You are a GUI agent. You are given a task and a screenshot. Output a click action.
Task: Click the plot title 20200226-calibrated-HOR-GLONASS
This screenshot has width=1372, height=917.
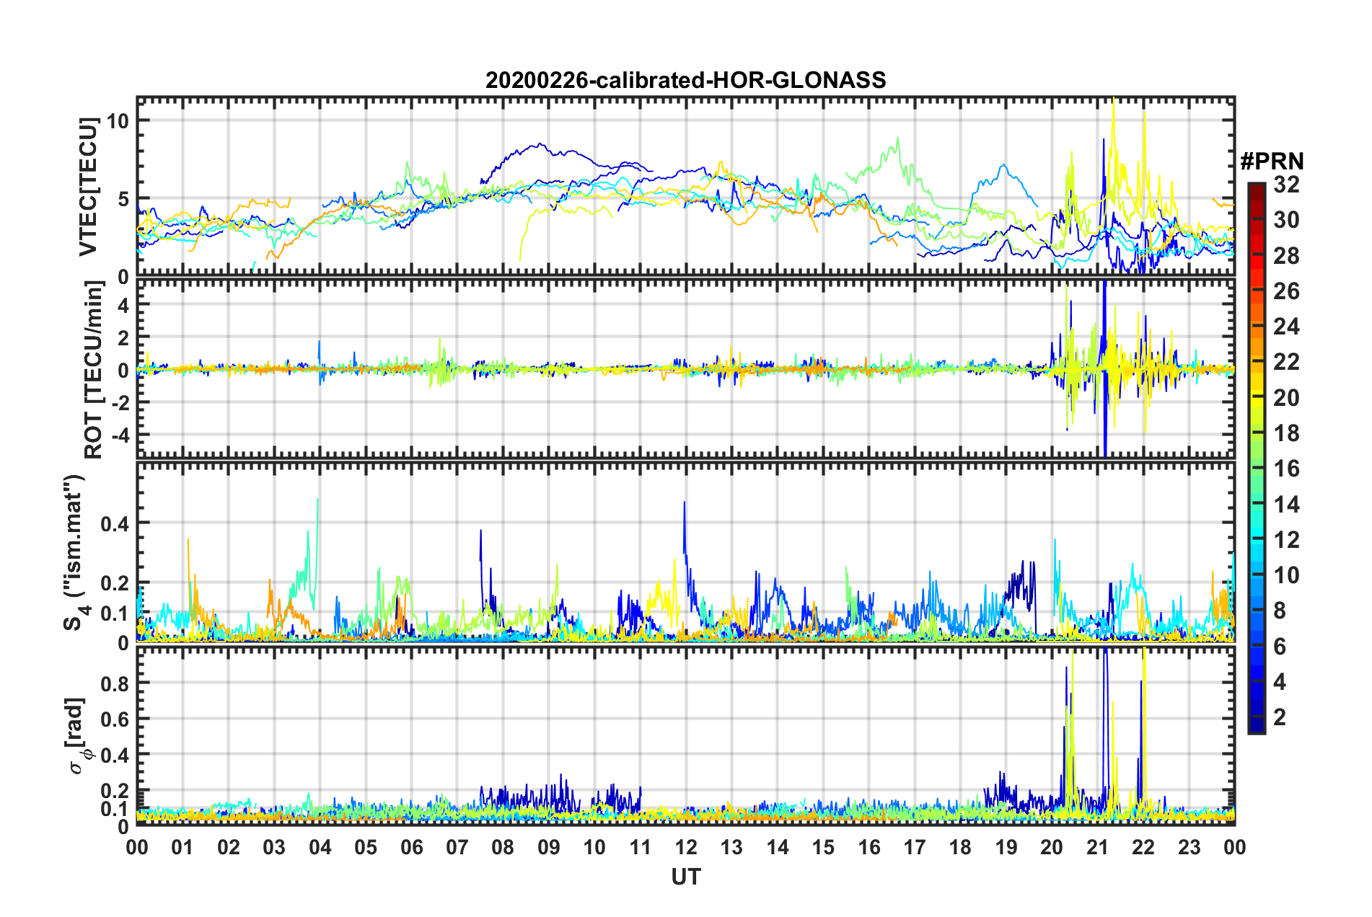pyautogui.click(x=685, y=80)
